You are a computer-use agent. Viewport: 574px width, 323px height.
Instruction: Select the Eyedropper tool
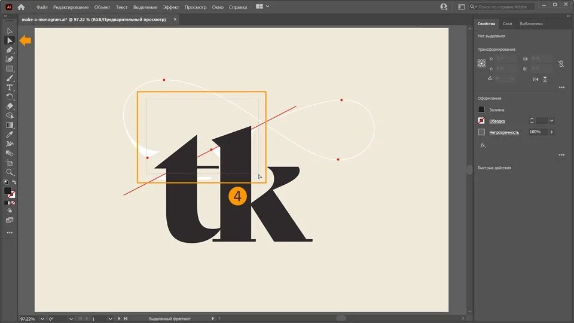tap(10, 135)
